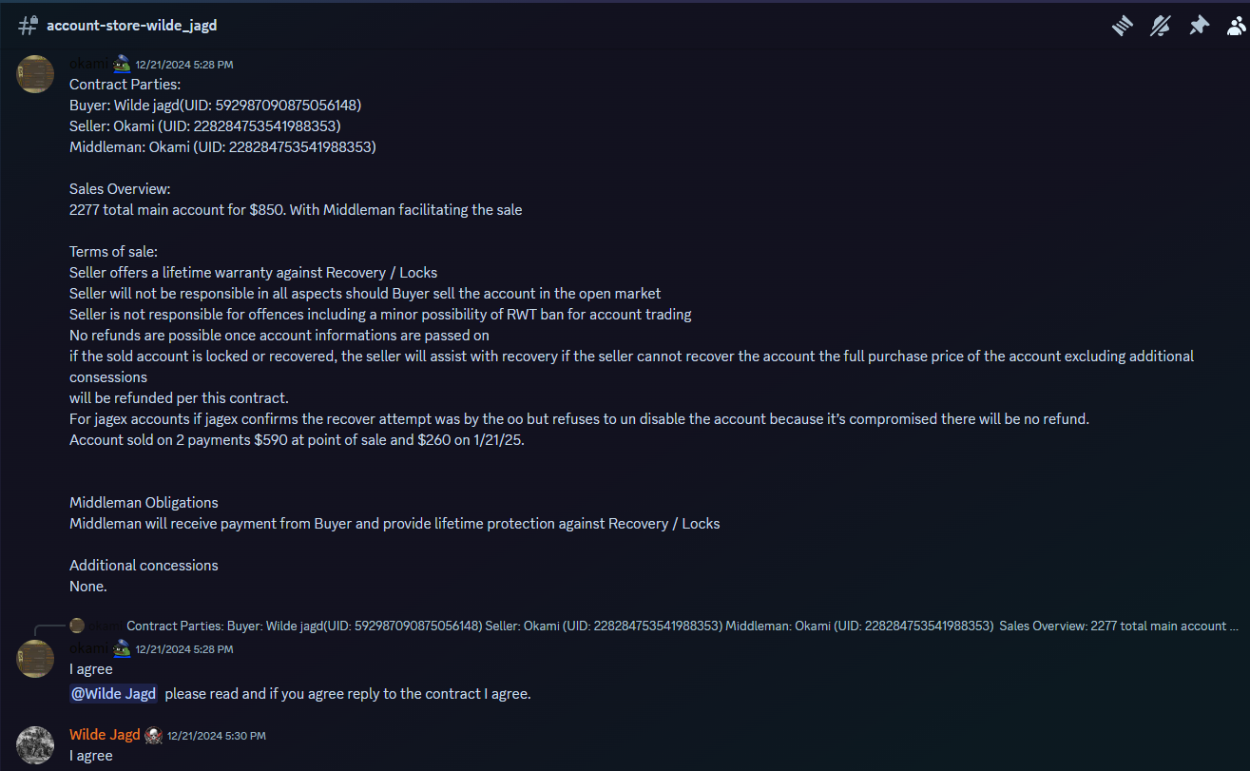Toggle the muted notification bell
The width and height of the screenshot is (1250, 771).
(1161, 26)
